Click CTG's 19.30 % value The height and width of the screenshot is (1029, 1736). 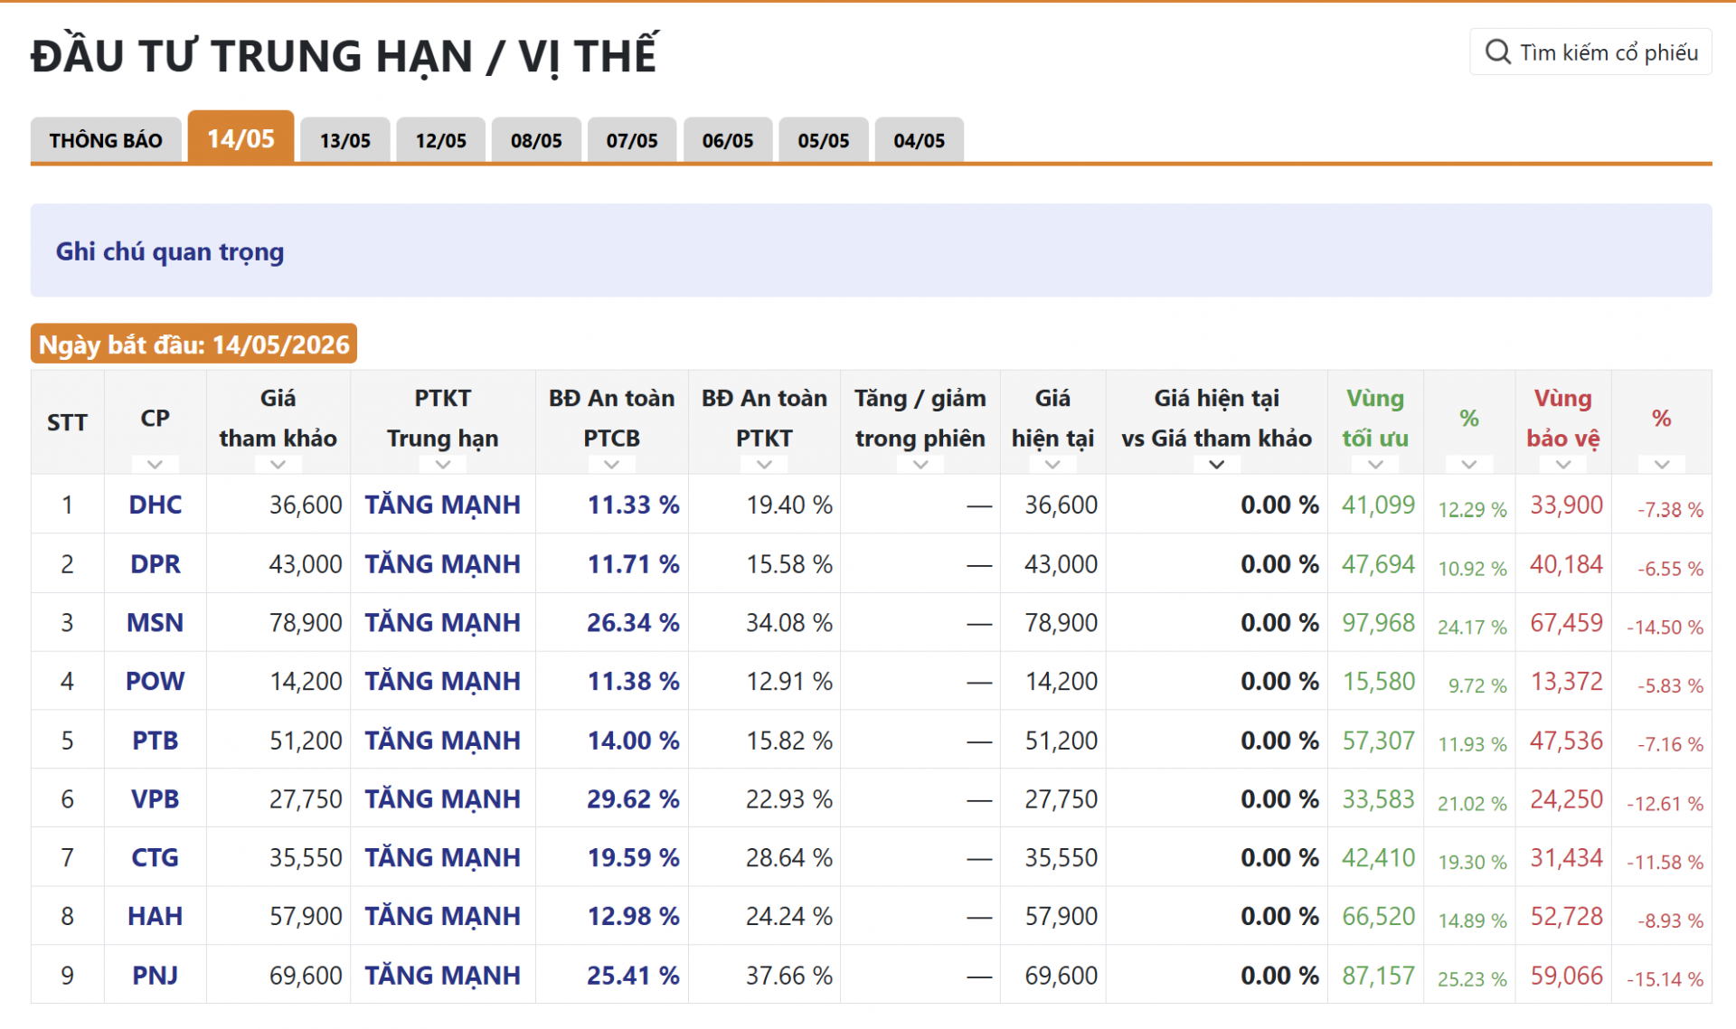click(x=1472, y=862)
